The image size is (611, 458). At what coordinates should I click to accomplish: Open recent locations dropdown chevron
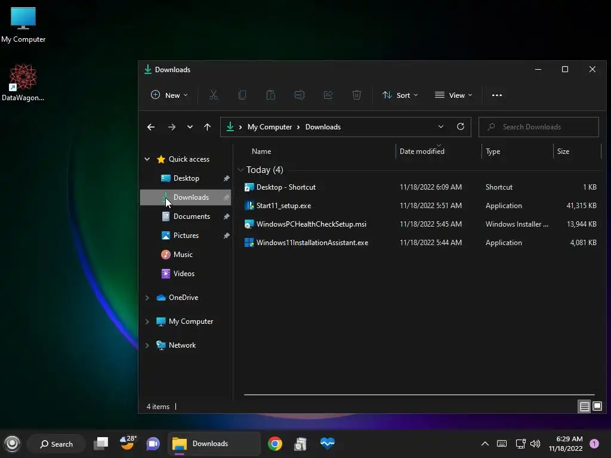point(190,127)
